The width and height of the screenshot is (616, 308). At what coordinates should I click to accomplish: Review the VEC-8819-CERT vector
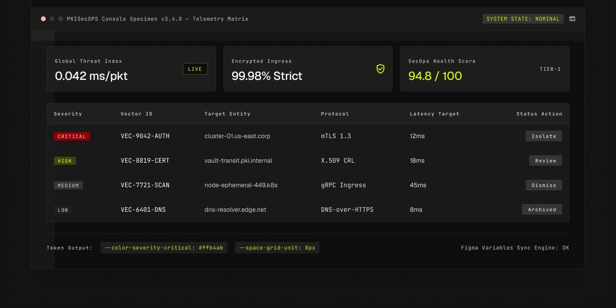(x=546, y=161)
